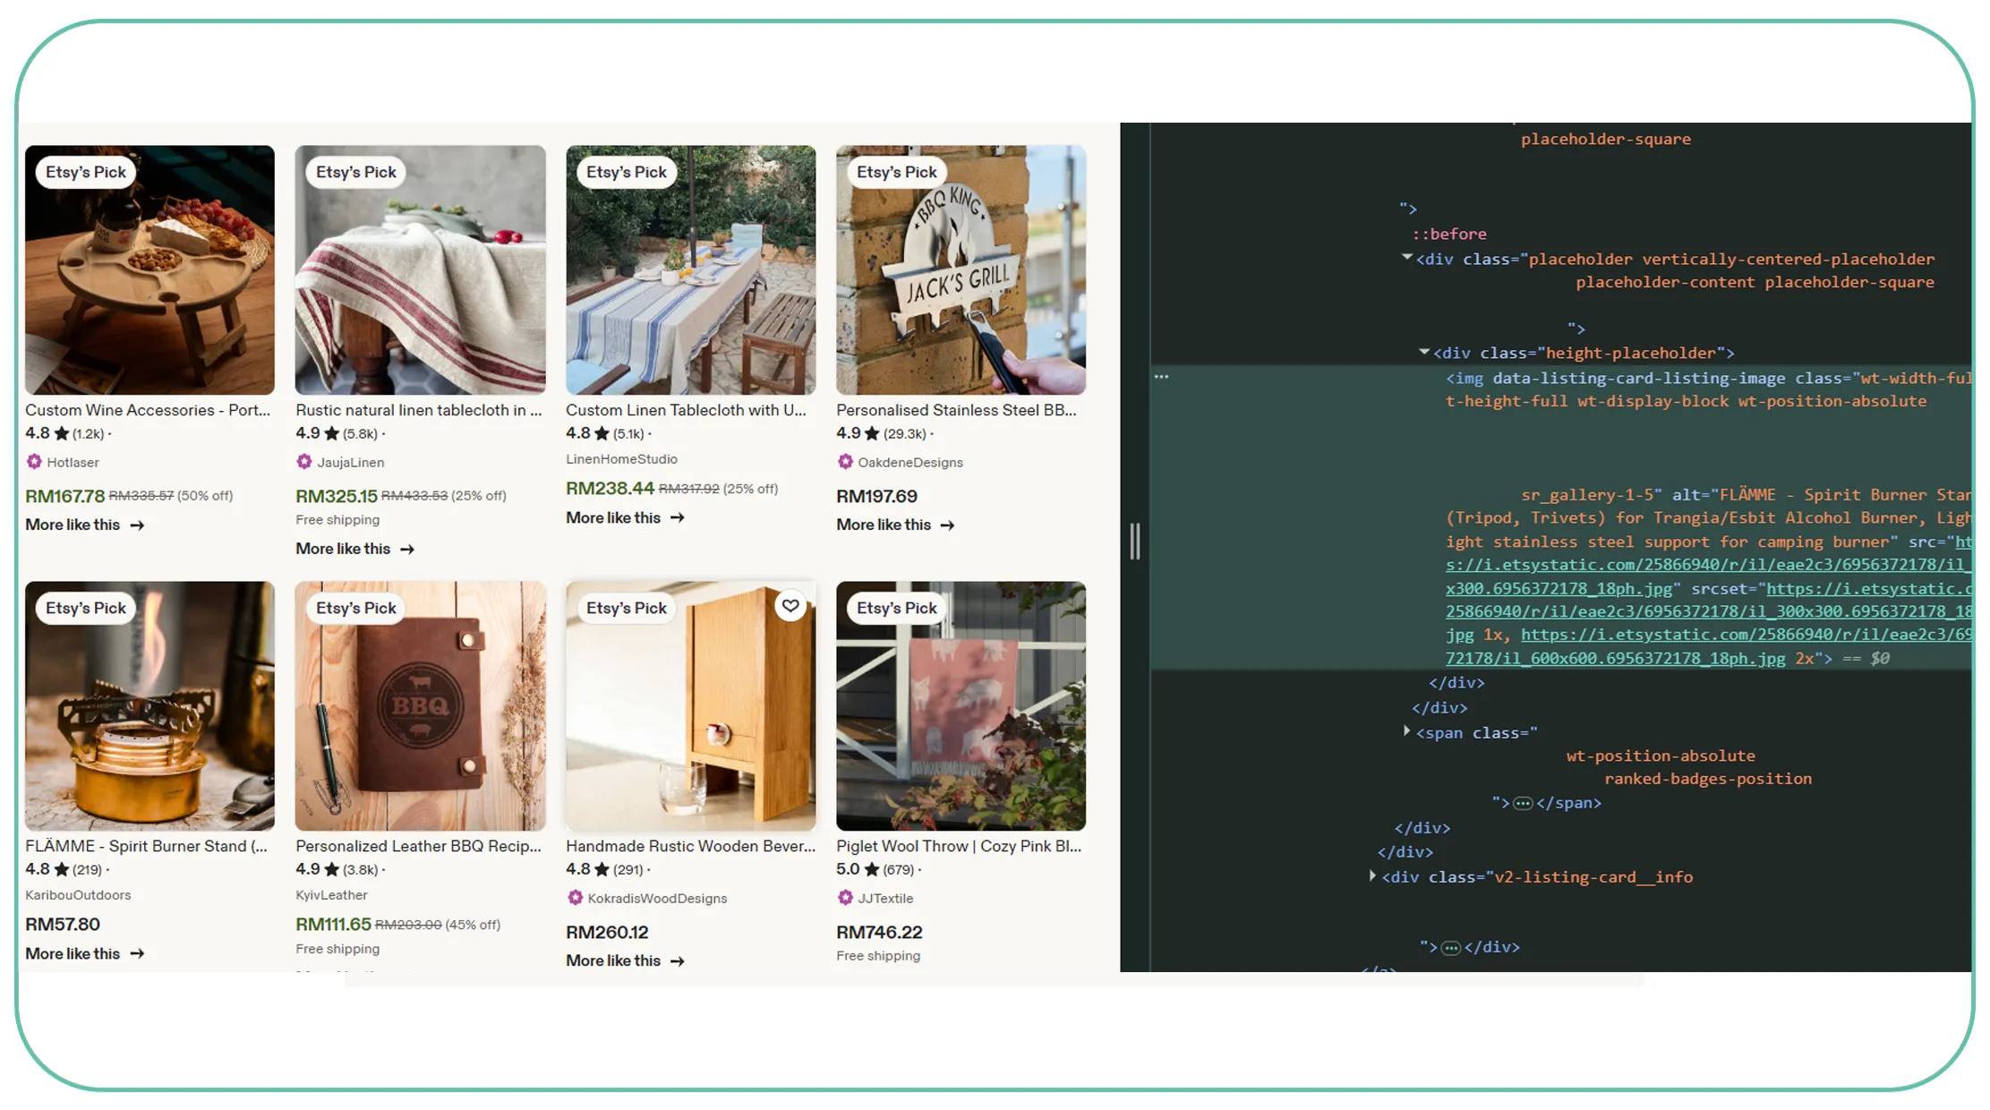The image size is (1990, 1110).
Task: Click the Etsy's Pick badge on FLÄMME burner
Action: pyautogui.click(x=85, y=609)
